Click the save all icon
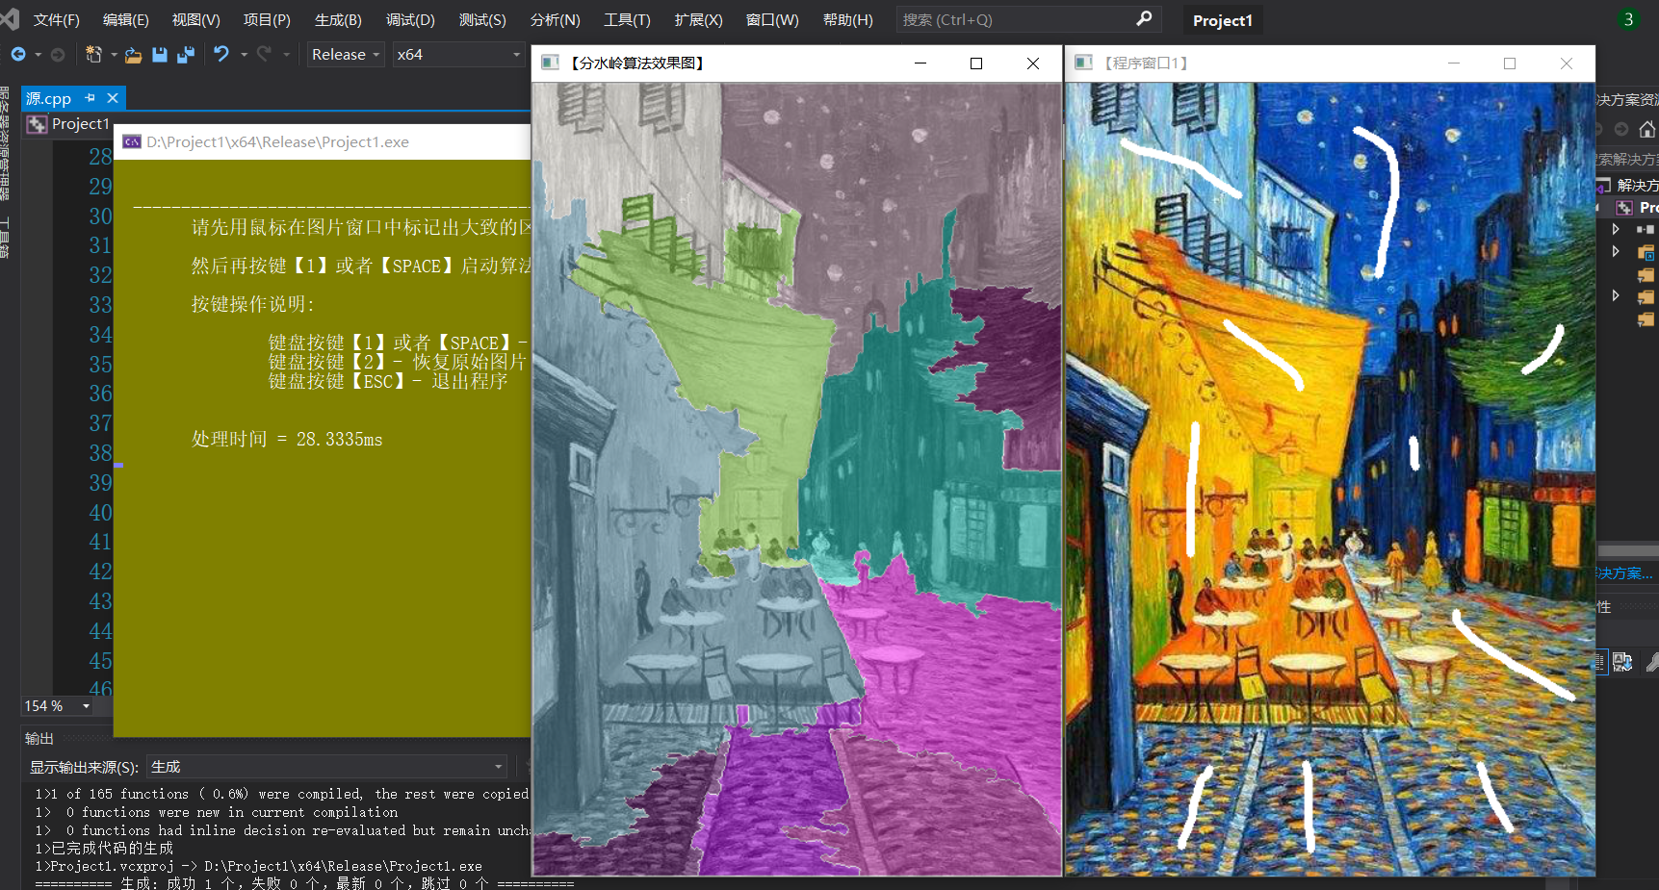 tap(185, 55)
